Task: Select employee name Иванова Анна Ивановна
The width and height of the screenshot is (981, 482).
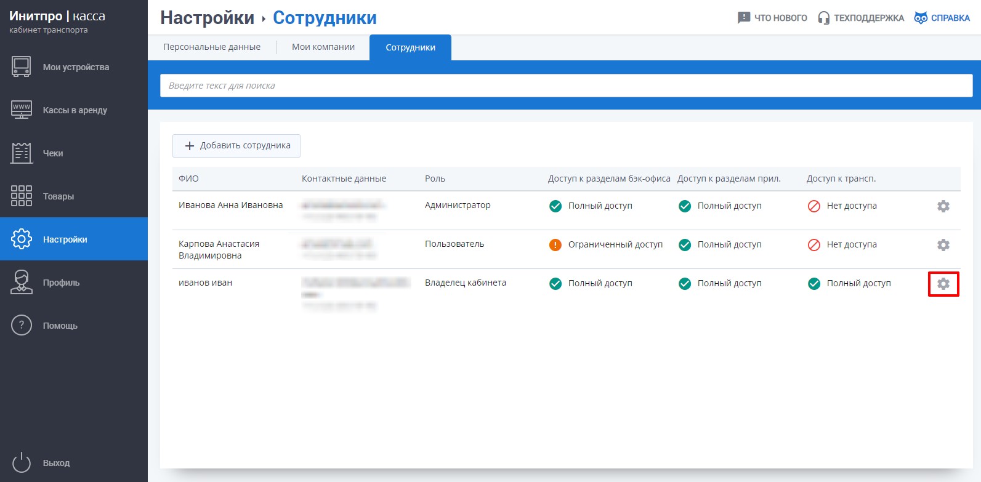Action: pos(231,205)
